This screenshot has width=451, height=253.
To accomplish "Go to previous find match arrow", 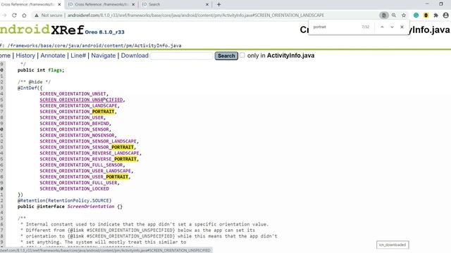I will click(x=382, y=27).
